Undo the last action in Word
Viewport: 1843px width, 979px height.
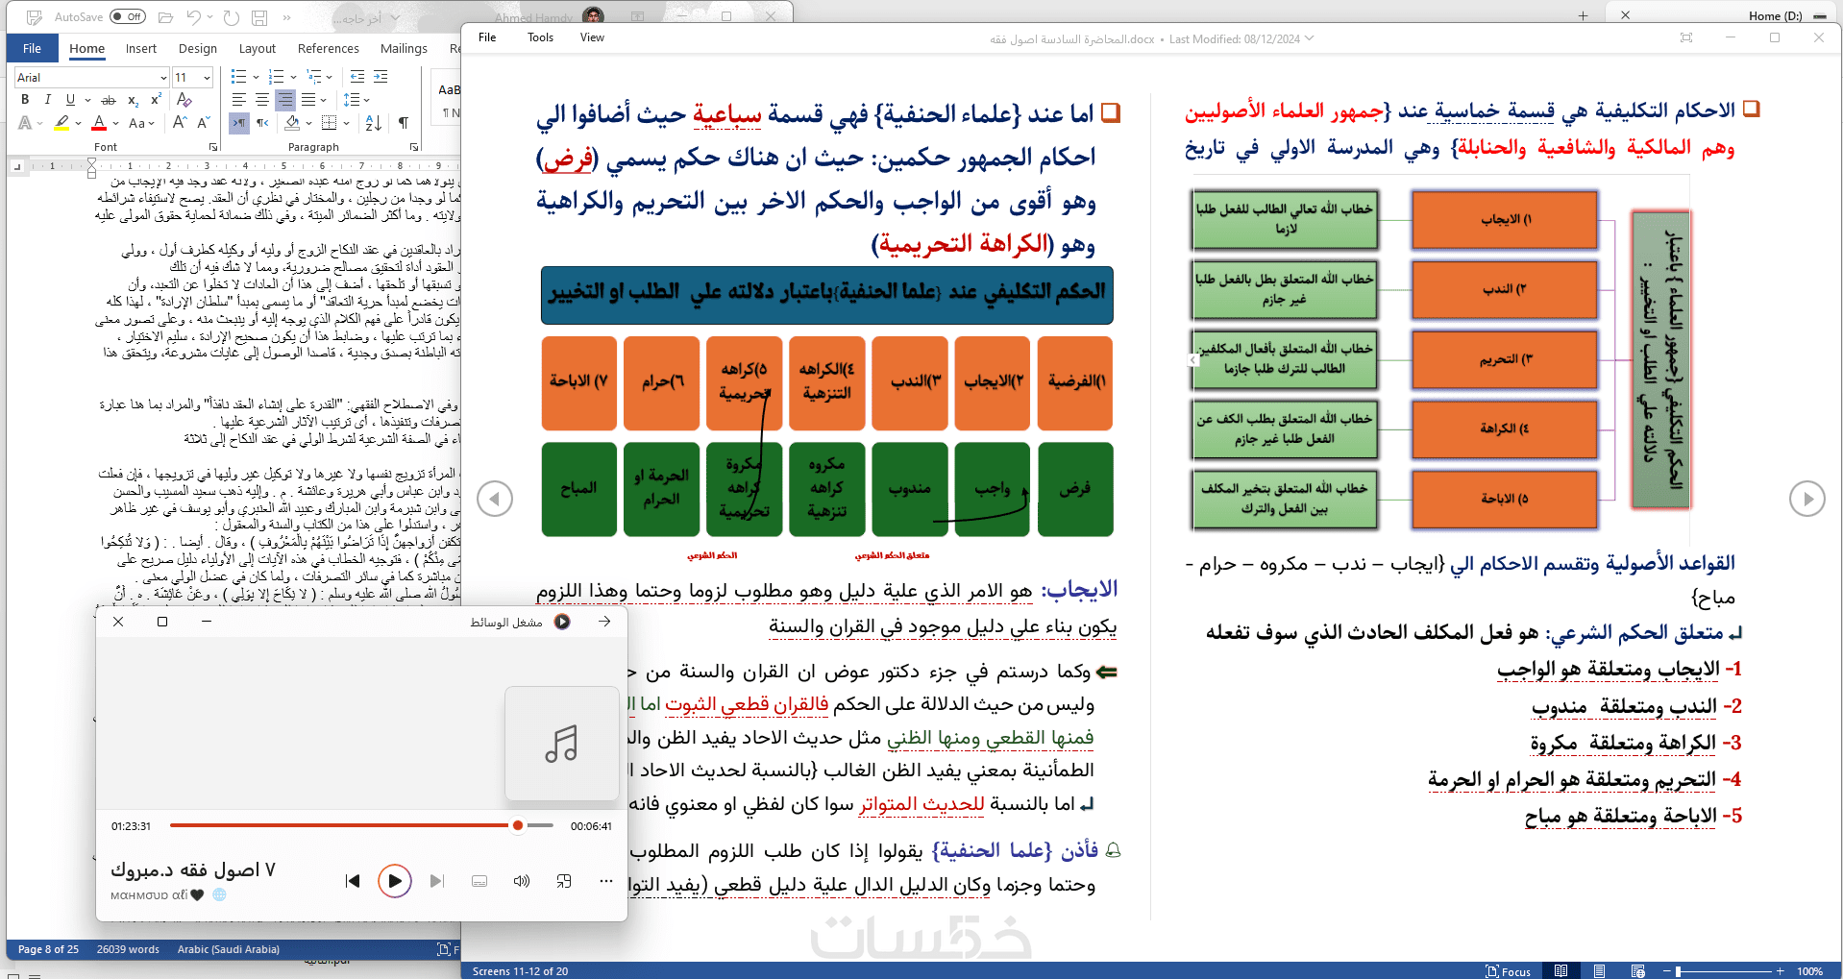(194, 17)
